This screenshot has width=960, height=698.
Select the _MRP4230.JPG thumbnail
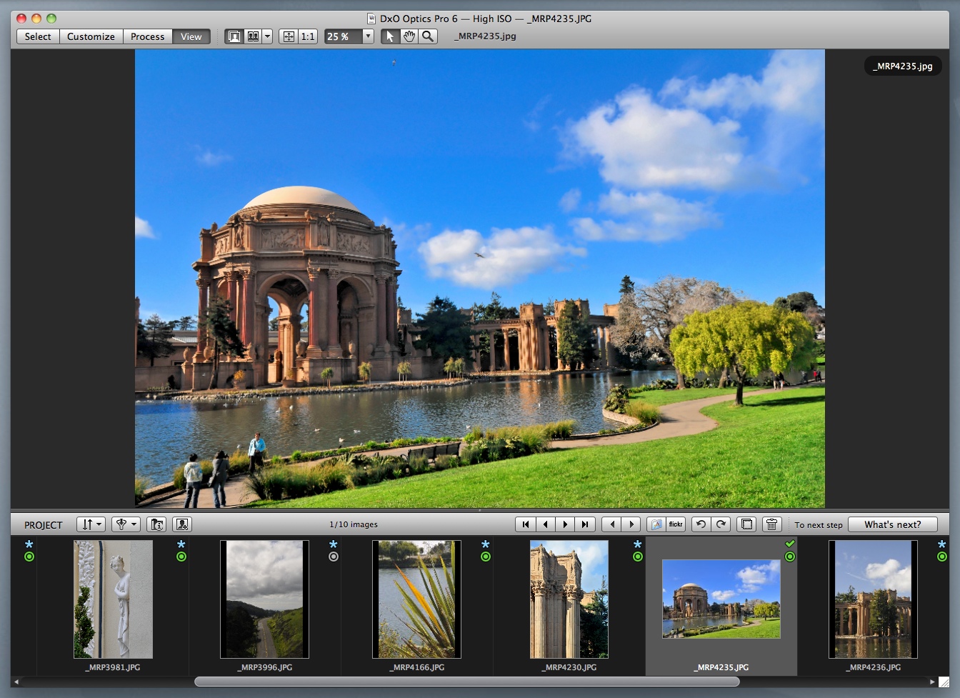point(569,599)
